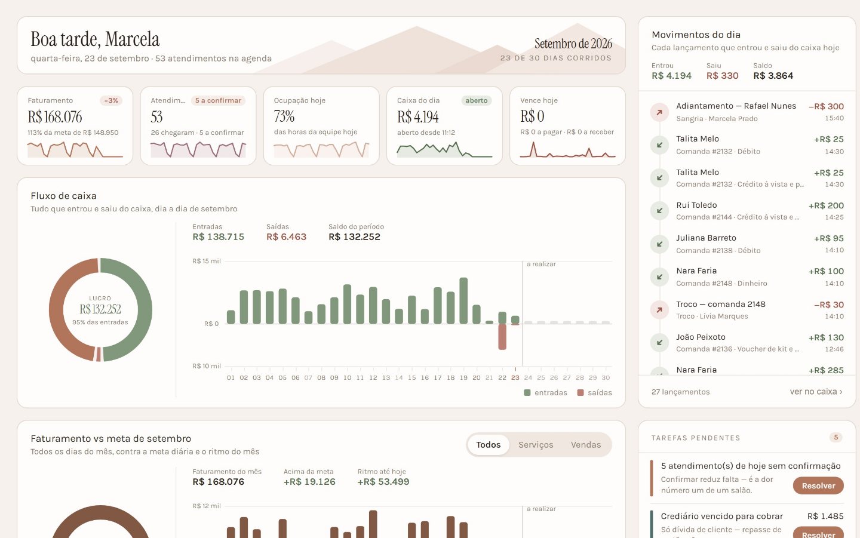The image size is (860, 538).
Task: Select the incoming arrow icon beside Rui Toledo
Action: point(659,211)
